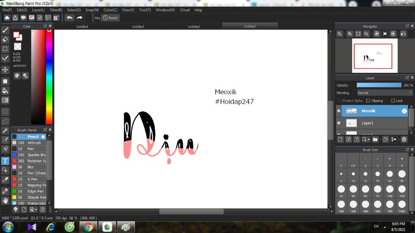Switch to the first Untitled tab
This screenshot has width=415, height=233.
(82, 26)
